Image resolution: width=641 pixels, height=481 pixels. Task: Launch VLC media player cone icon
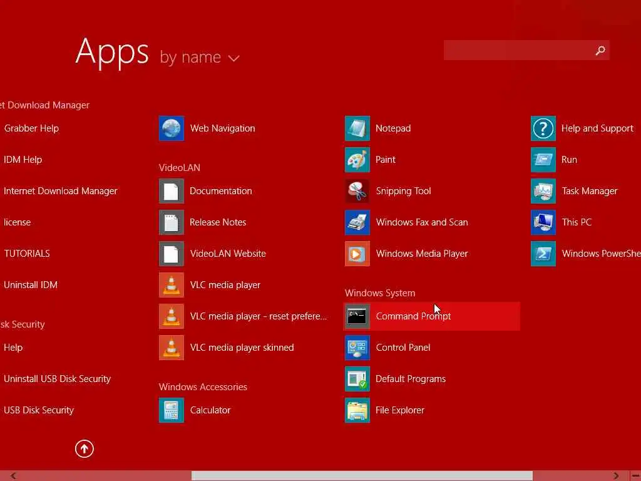pyautogui.click(x=172, y=285)
